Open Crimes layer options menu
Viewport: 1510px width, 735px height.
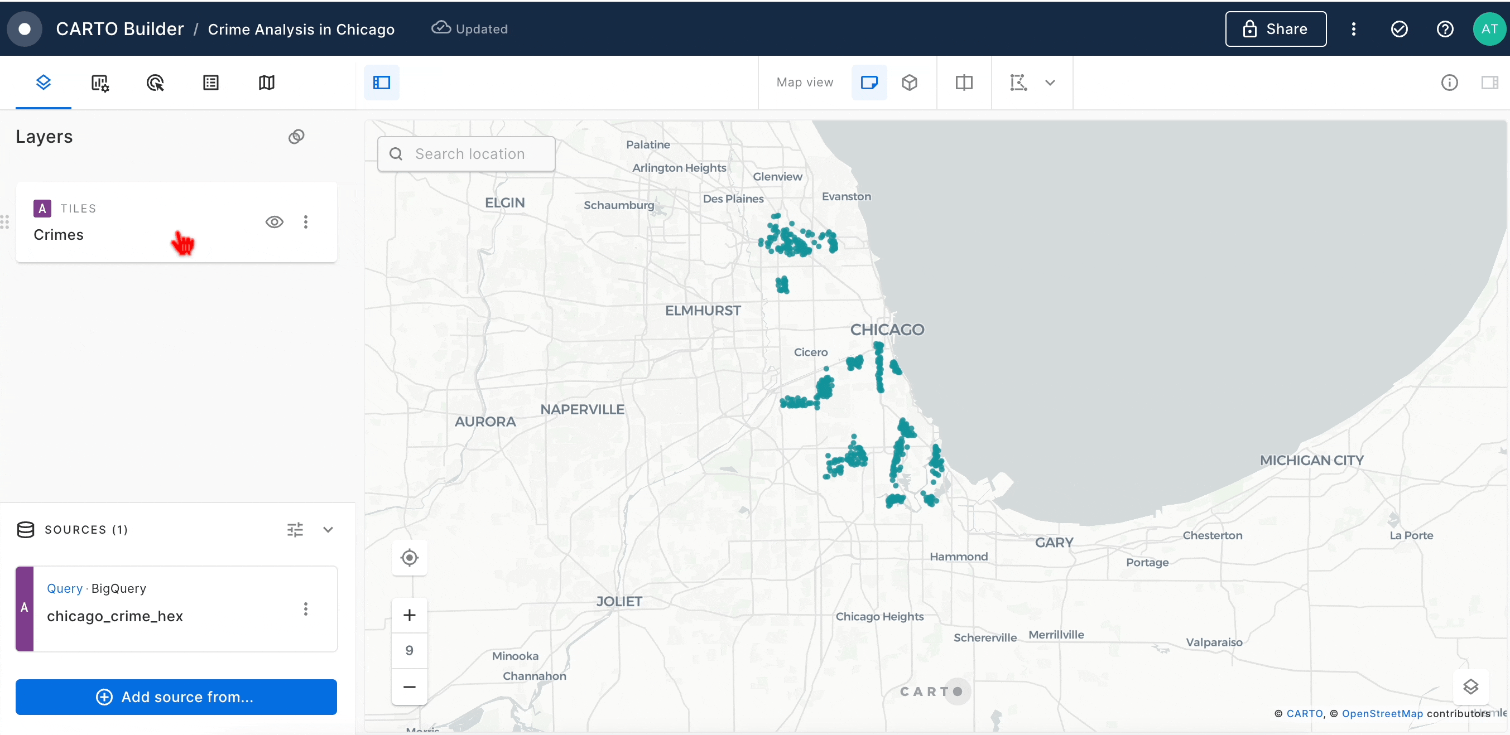point(305,222)
